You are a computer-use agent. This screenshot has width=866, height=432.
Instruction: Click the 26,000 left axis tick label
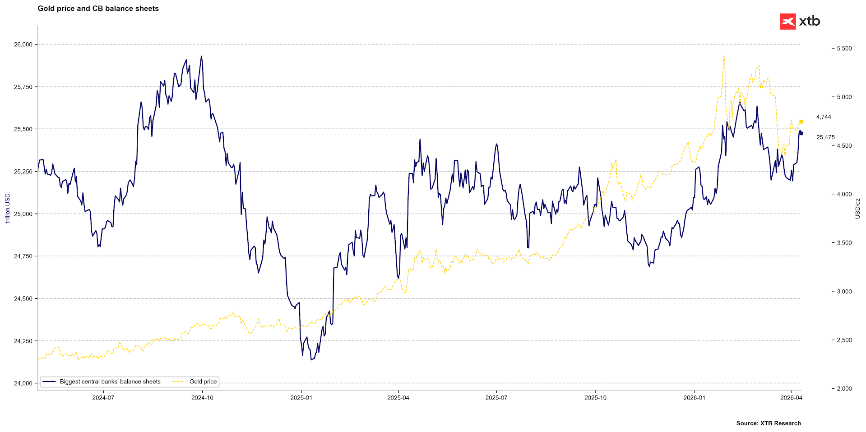[23, 45]
